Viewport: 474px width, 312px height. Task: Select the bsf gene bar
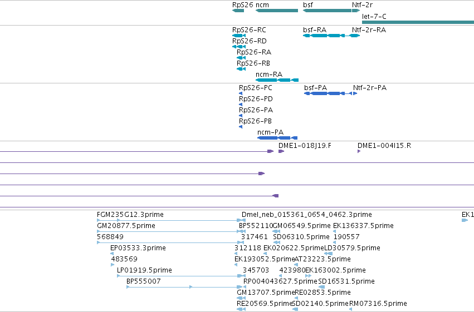[327, 11]
